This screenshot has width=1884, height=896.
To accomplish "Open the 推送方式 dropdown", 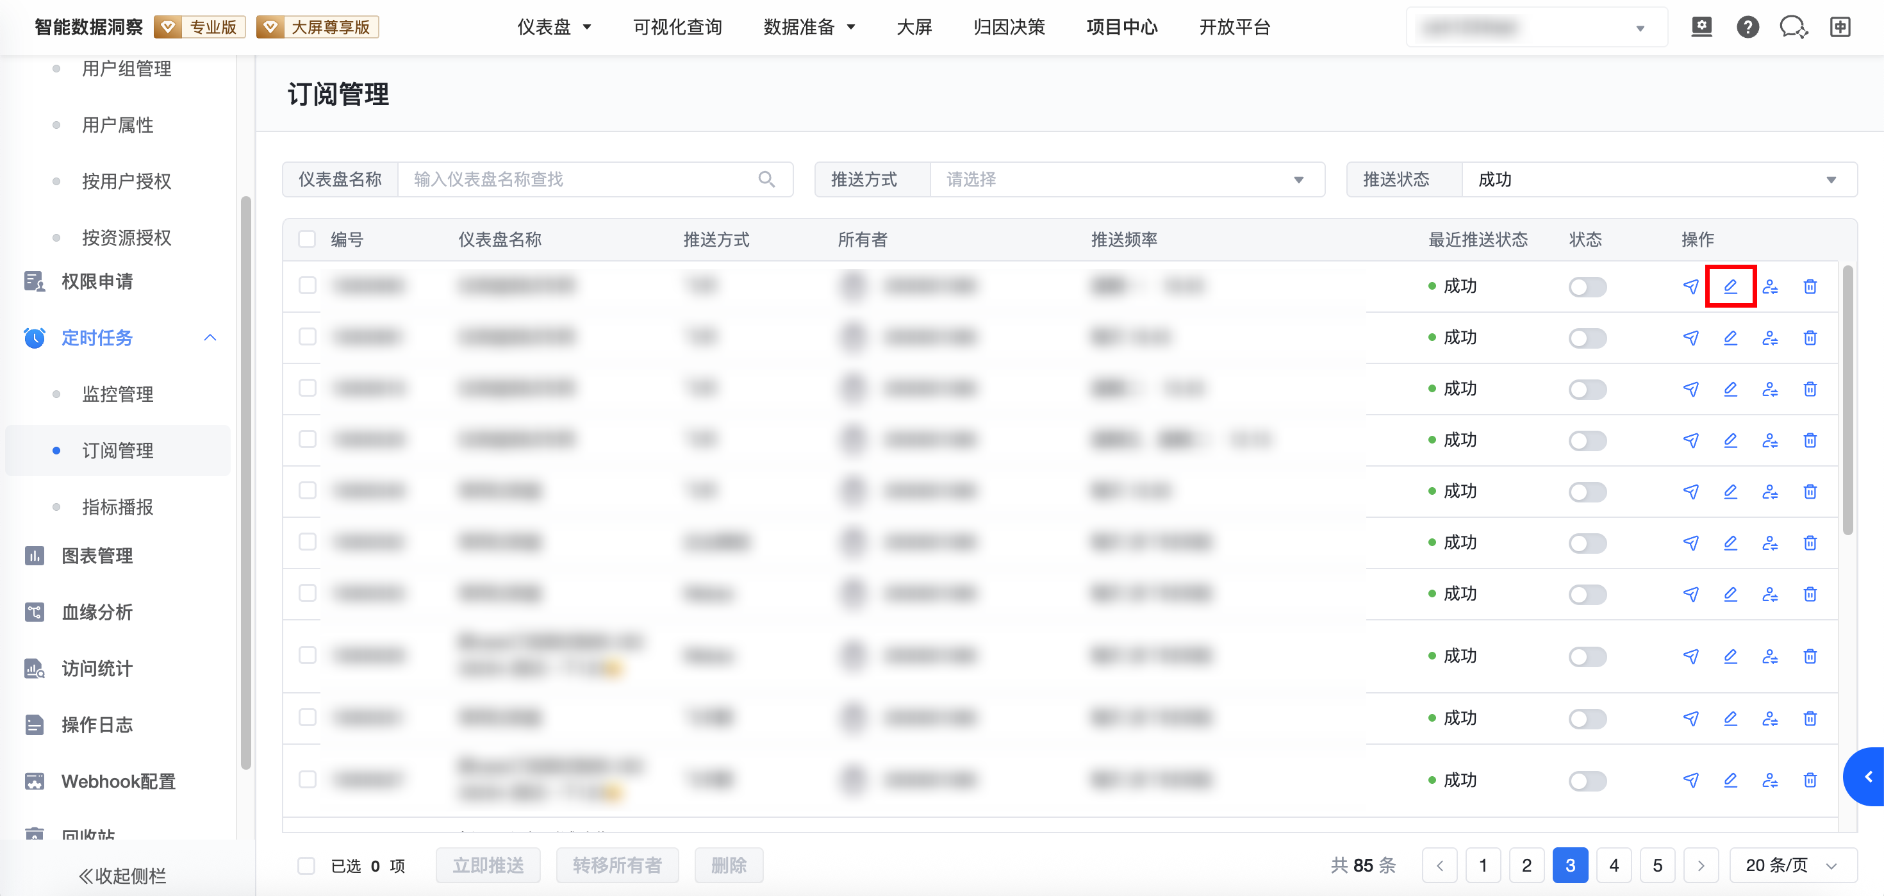I will click(1127, 179).
